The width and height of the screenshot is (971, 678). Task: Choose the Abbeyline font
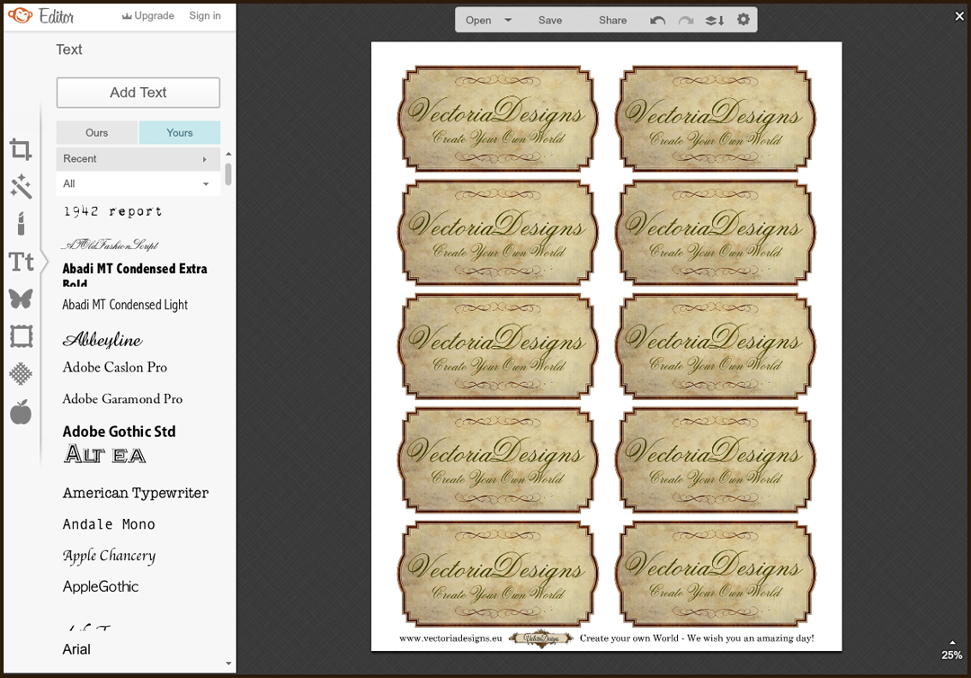[x=102, y=339]
